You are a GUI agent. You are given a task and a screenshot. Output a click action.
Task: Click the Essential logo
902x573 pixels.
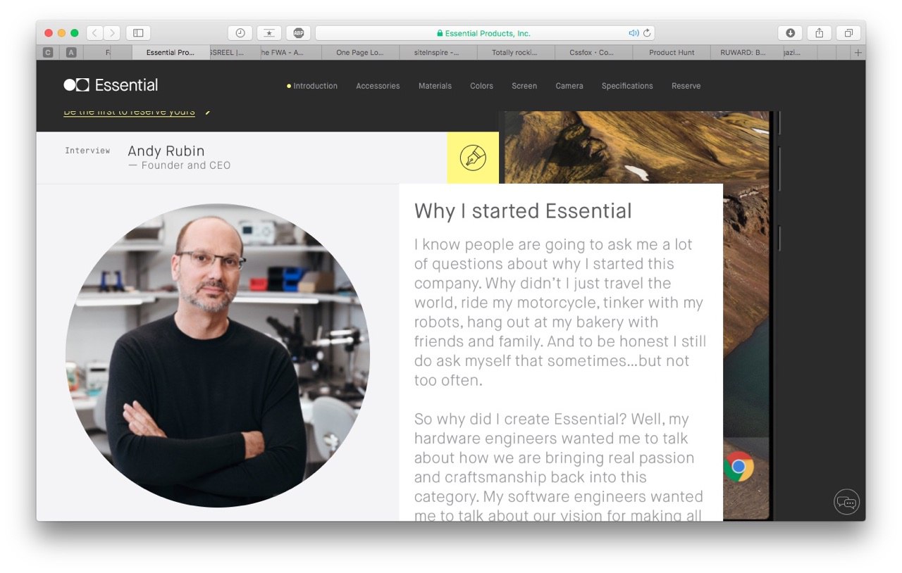pos(111,85)
